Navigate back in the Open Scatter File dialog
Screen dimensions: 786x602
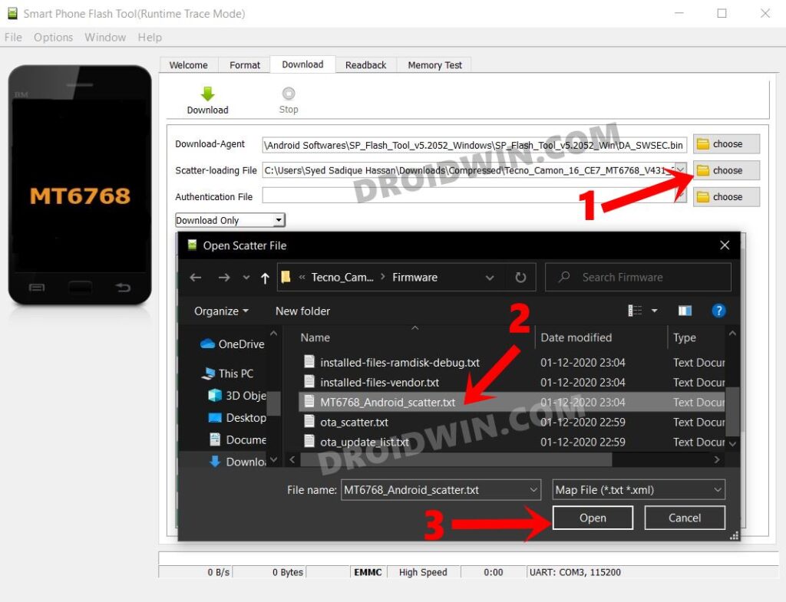click(196, 277)
